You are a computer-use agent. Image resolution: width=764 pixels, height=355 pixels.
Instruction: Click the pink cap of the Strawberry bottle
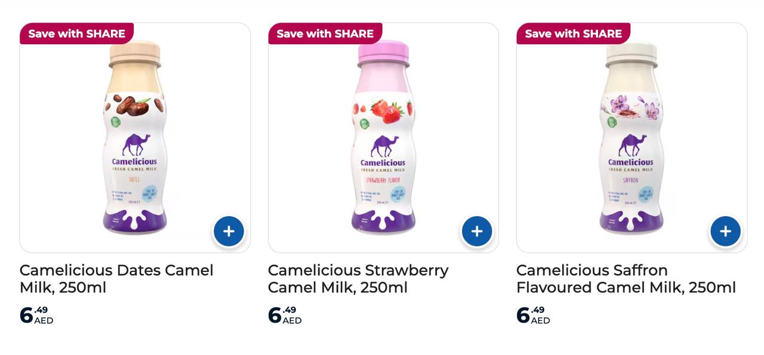point(383,51)
